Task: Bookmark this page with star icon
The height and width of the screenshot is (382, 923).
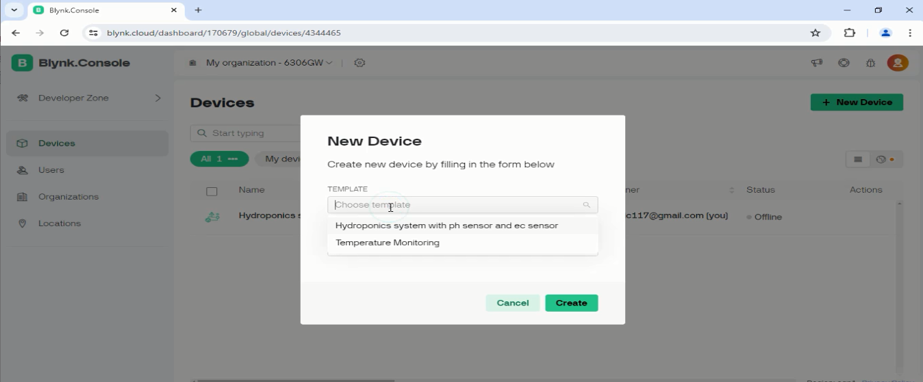Action: coord(815,33)
